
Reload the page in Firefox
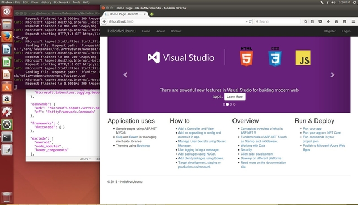tap(250, 21)
